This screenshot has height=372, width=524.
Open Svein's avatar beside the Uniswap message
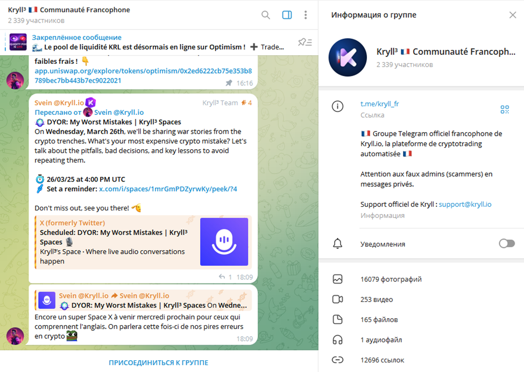(16, 81)
